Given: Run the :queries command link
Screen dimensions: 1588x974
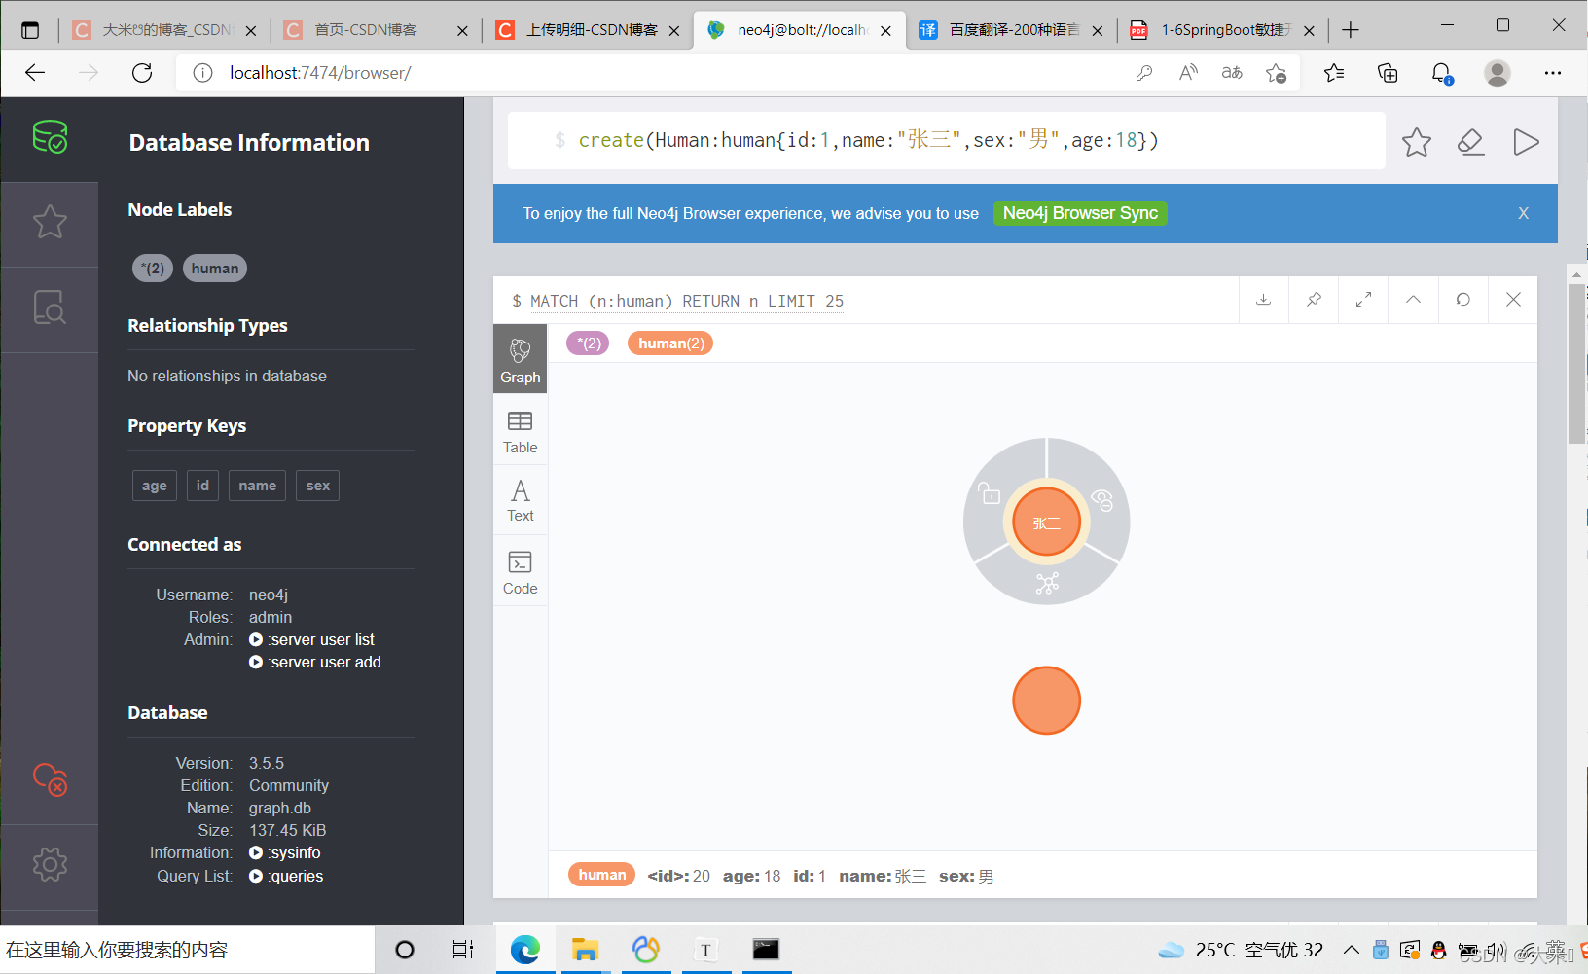Looking at the screenshot, I should 286,876.
